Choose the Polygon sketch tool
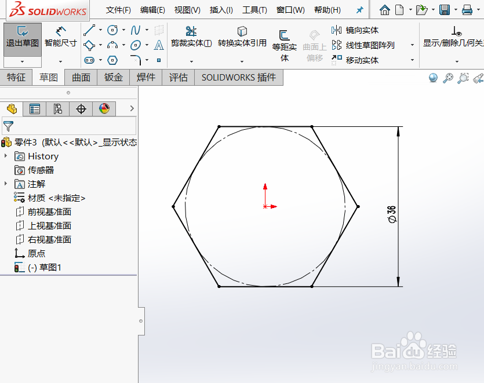Image resolution: width=484 pixels, height=383 pixels. (112, 60)
